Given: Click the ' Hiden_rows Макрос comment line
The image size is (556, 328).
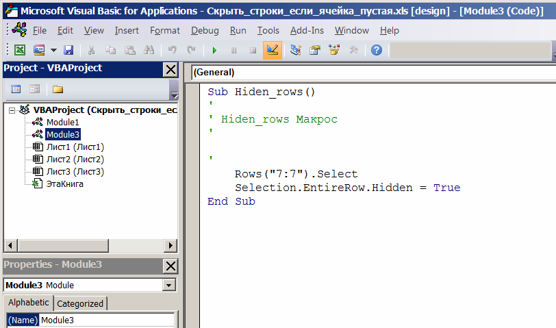Looking at the screenshot, I should click(273, 119).
